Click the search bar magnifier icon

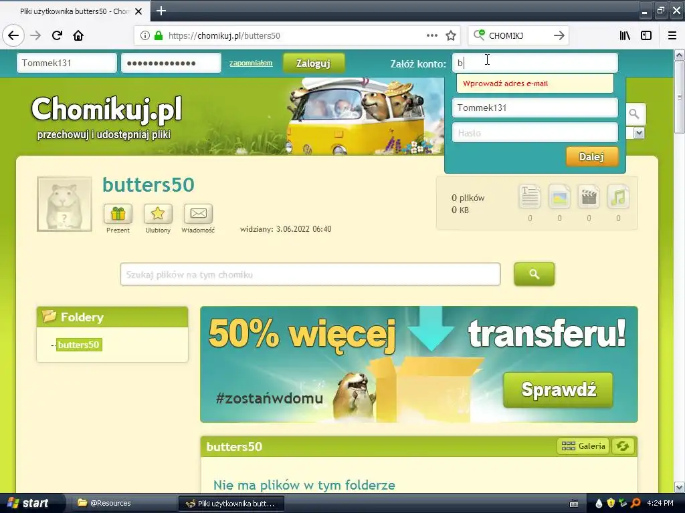tap(479, 35)
